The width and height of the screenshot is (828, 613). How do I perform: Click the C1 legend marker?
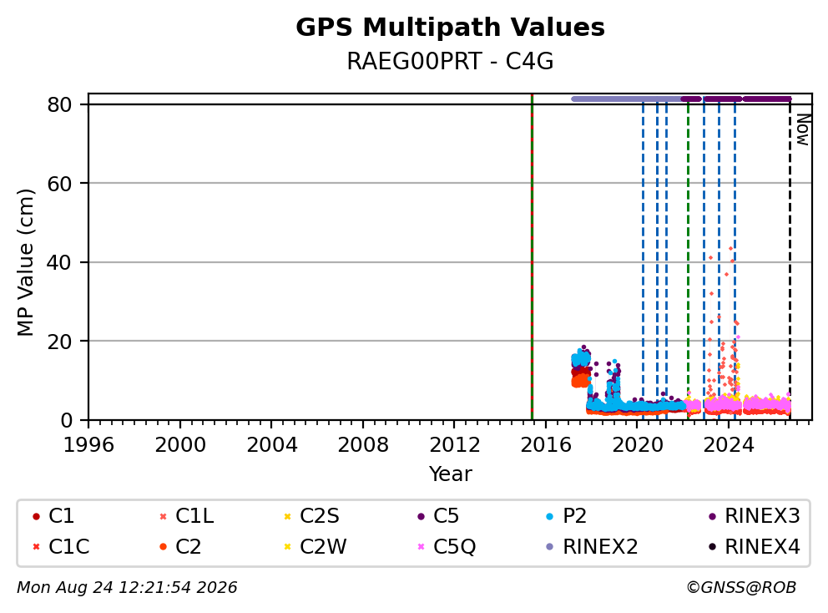pyautogui.click(x=36, y=516)
